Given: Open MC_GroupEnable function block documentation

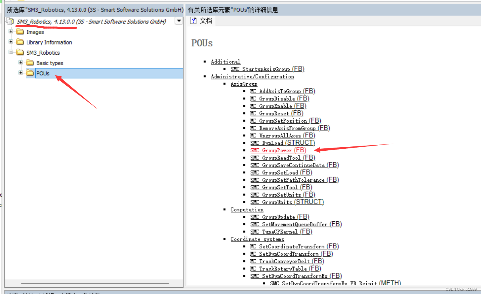Looking at the screenshot, I should tap(272, 106).
